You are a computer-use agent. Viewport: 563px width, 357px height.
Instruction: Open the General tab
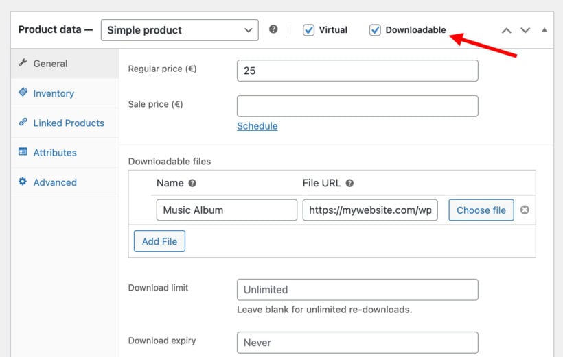65,64
